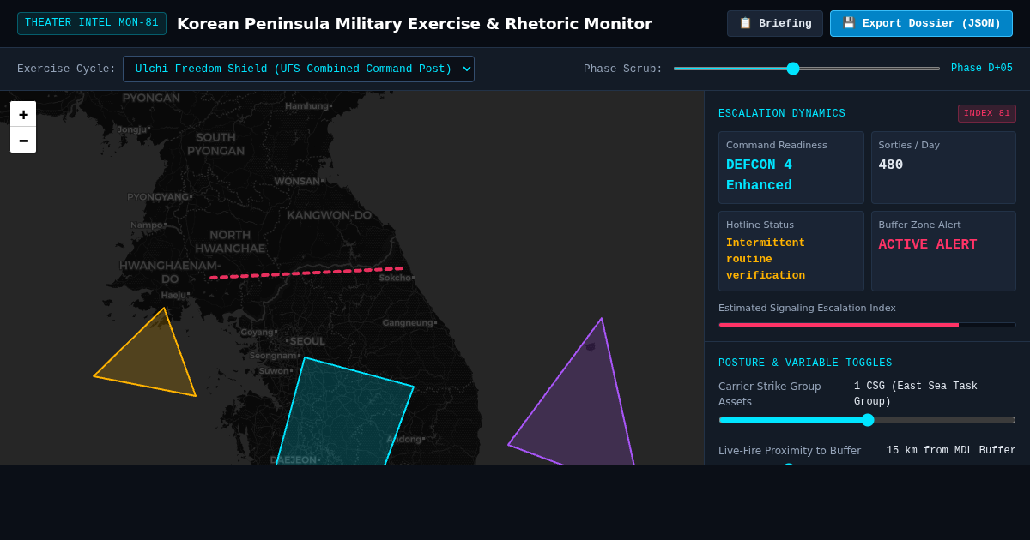Zoom in on the map
This screenshot has width=1030, height=540.
(23, 114)
